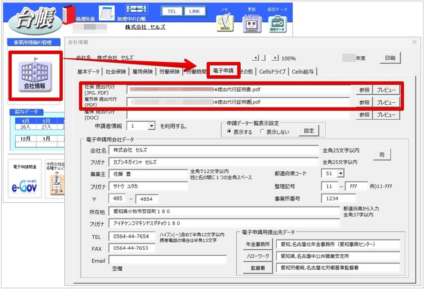This screenshot has height=289, width=425.
Task: Click プレビュー for 雇労保 提出代行 PDF
Action: point(386,102)
